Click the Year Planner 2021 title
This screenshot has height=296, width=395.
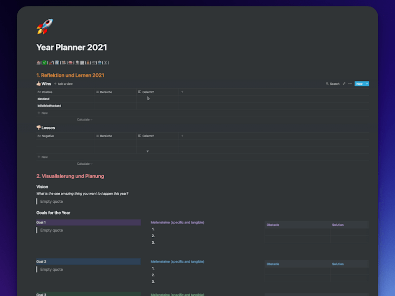tap(72, 47)
